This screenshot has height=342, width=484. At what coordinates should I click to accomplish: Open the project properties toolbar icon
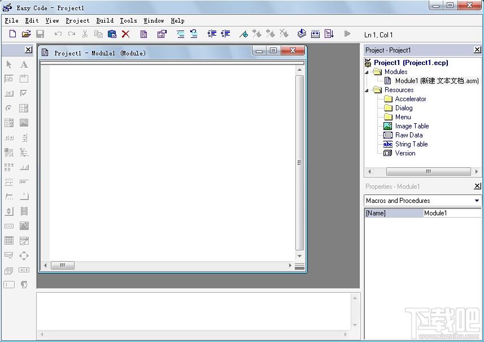[x=162, y=34]
